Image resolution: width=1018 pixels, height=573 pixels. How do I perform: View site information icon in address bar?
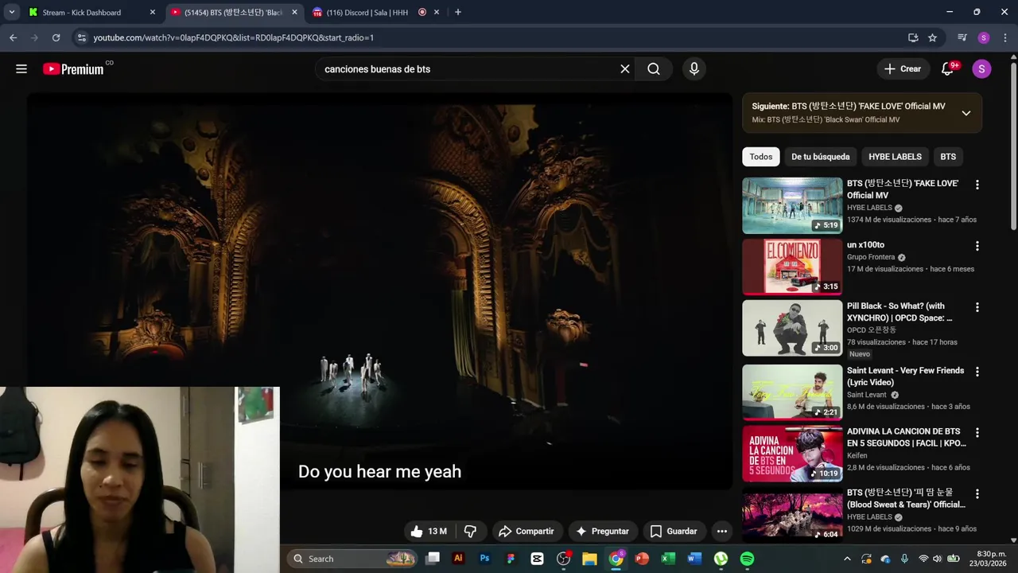[x=81, y=37]
